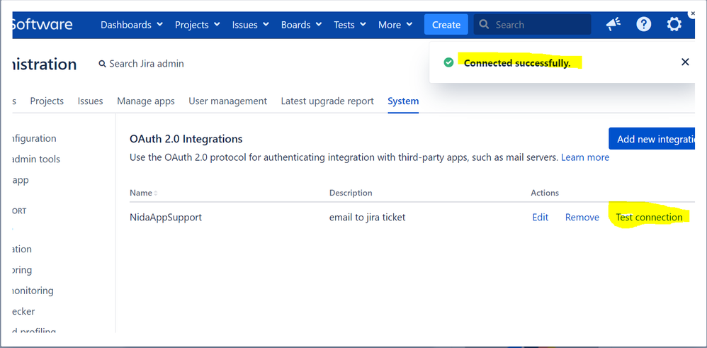This screenshot has height=348, width=707.
Task: Open the sidebar item ending in 'monitoring'
Action: tap(33, 290)
